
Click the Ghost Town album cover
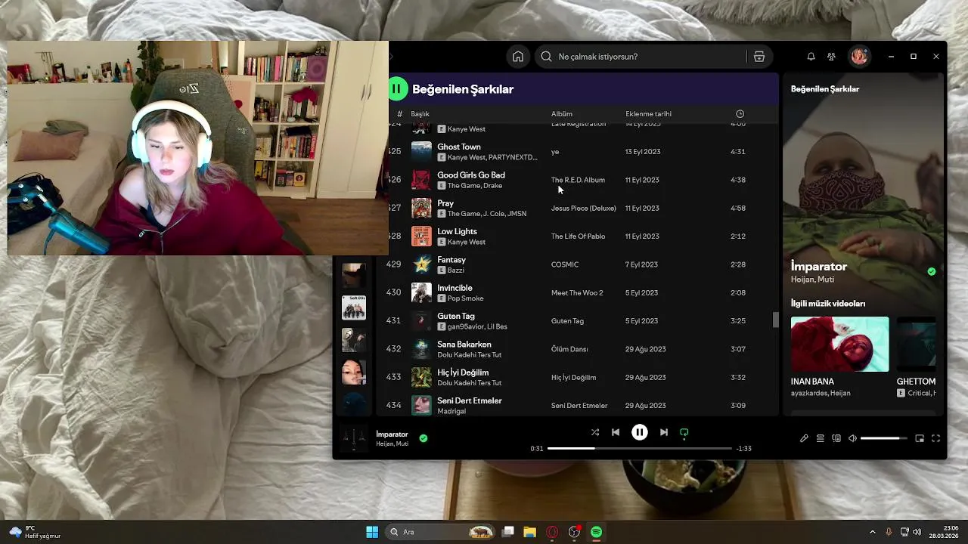click(x=421, y=151)
